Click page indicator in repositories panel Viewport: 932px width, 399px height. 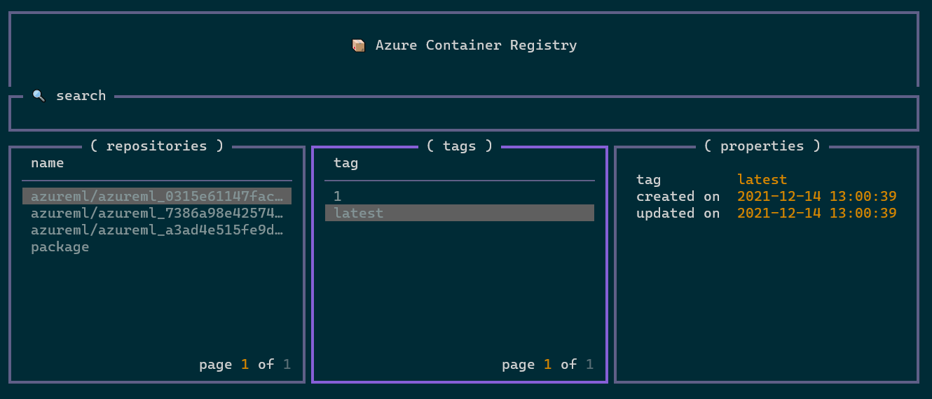245,365
